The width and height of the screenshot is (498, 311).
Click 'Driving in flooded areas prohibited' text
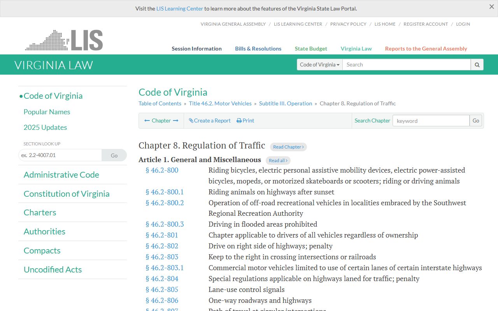pyautogui.click(x=263, y=224)
